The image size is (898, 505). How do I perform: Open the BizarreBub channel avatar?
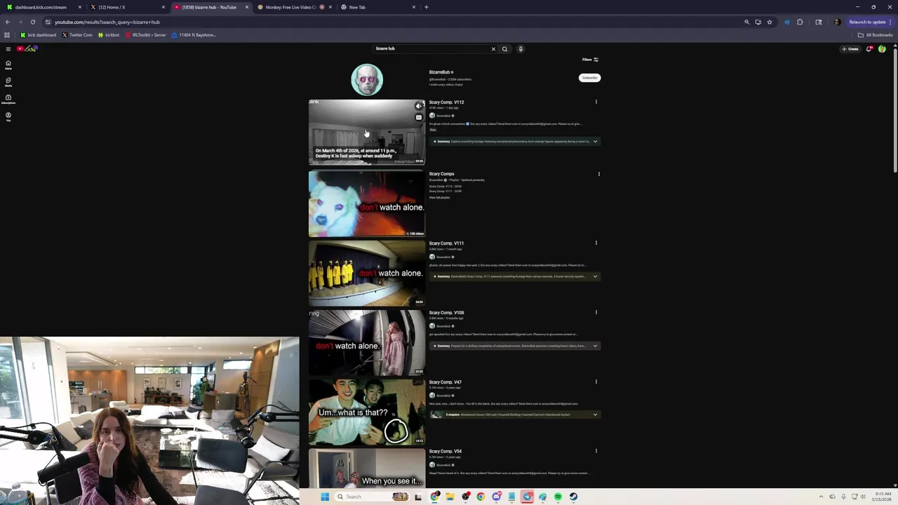[x=367, y=79]
